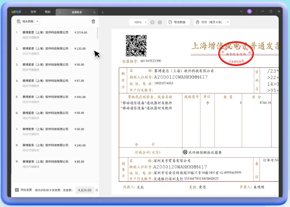290x207 pixels.
Task: Click the UPDF logo
Action: pyautogui.click(x=16, y=12)
